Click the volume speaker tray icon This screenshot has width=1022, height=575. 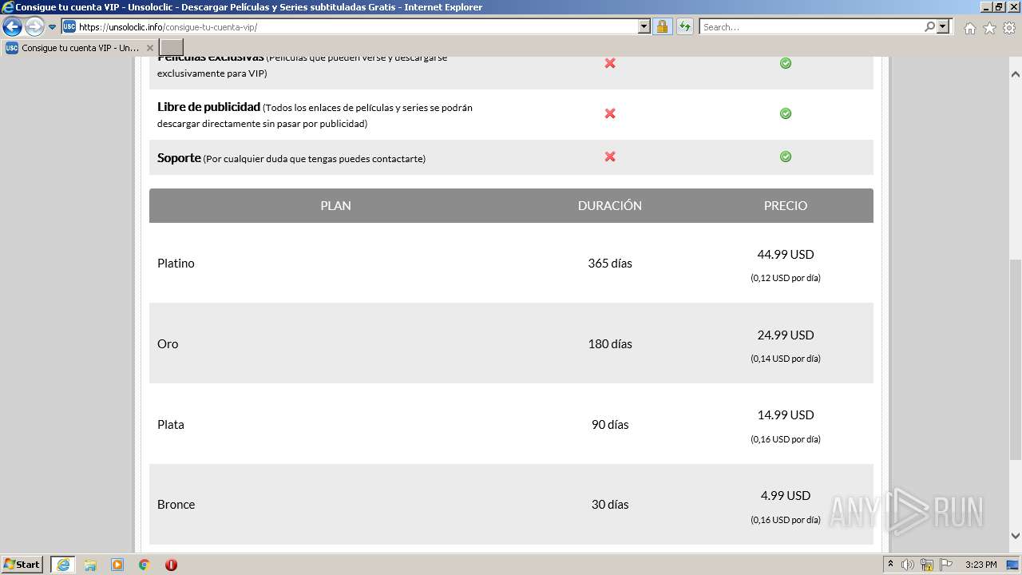908,565
